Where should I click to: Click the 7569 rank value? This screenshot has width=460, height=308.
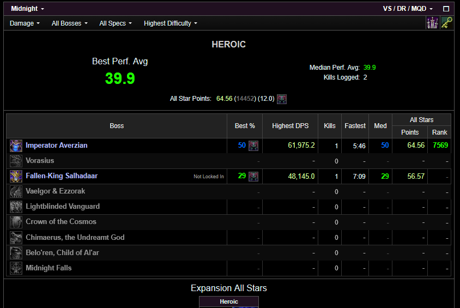coord(440,145)
